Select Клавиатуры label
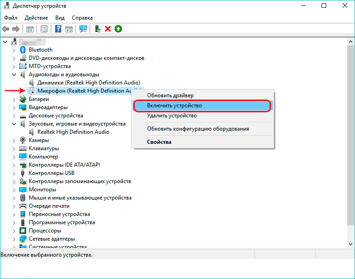 (x=44, y=148)
